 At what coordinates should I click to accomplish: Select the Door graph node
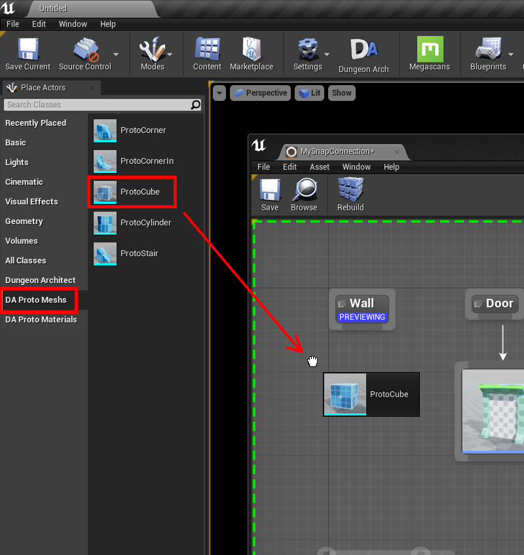pyautogui.click(x=495, y=303)
